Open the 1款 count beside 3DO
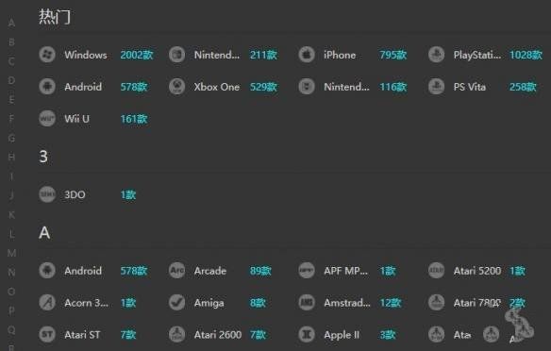 click(128, 194)
